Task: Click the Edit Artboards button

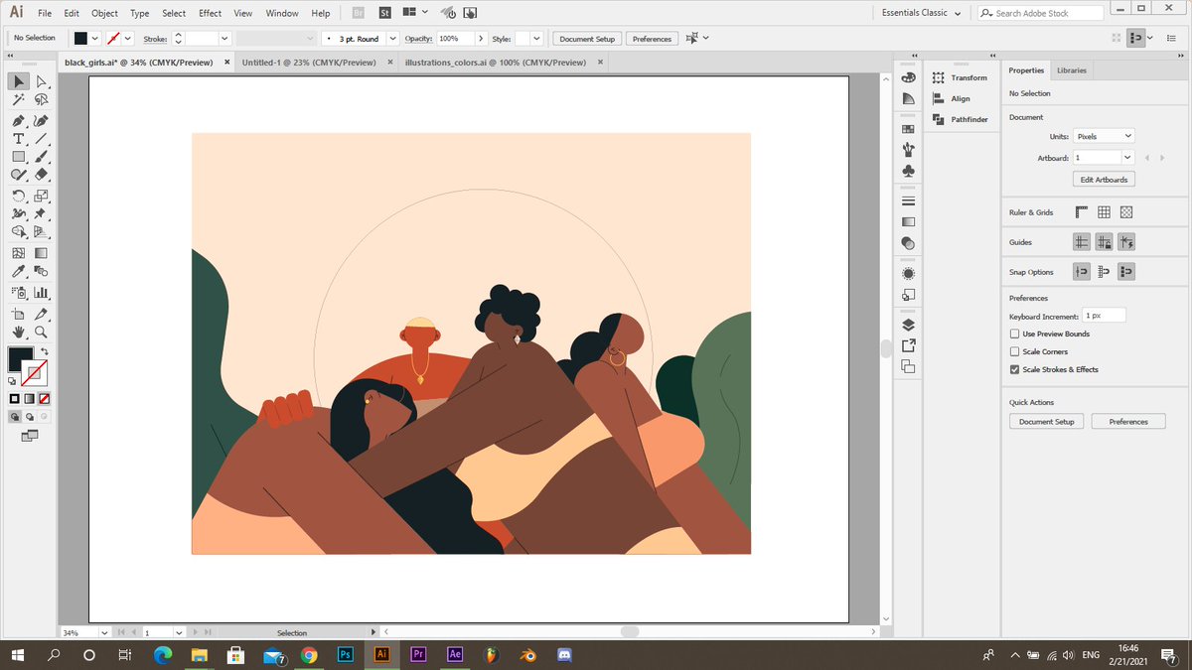Action: (x=1104, y=180)
